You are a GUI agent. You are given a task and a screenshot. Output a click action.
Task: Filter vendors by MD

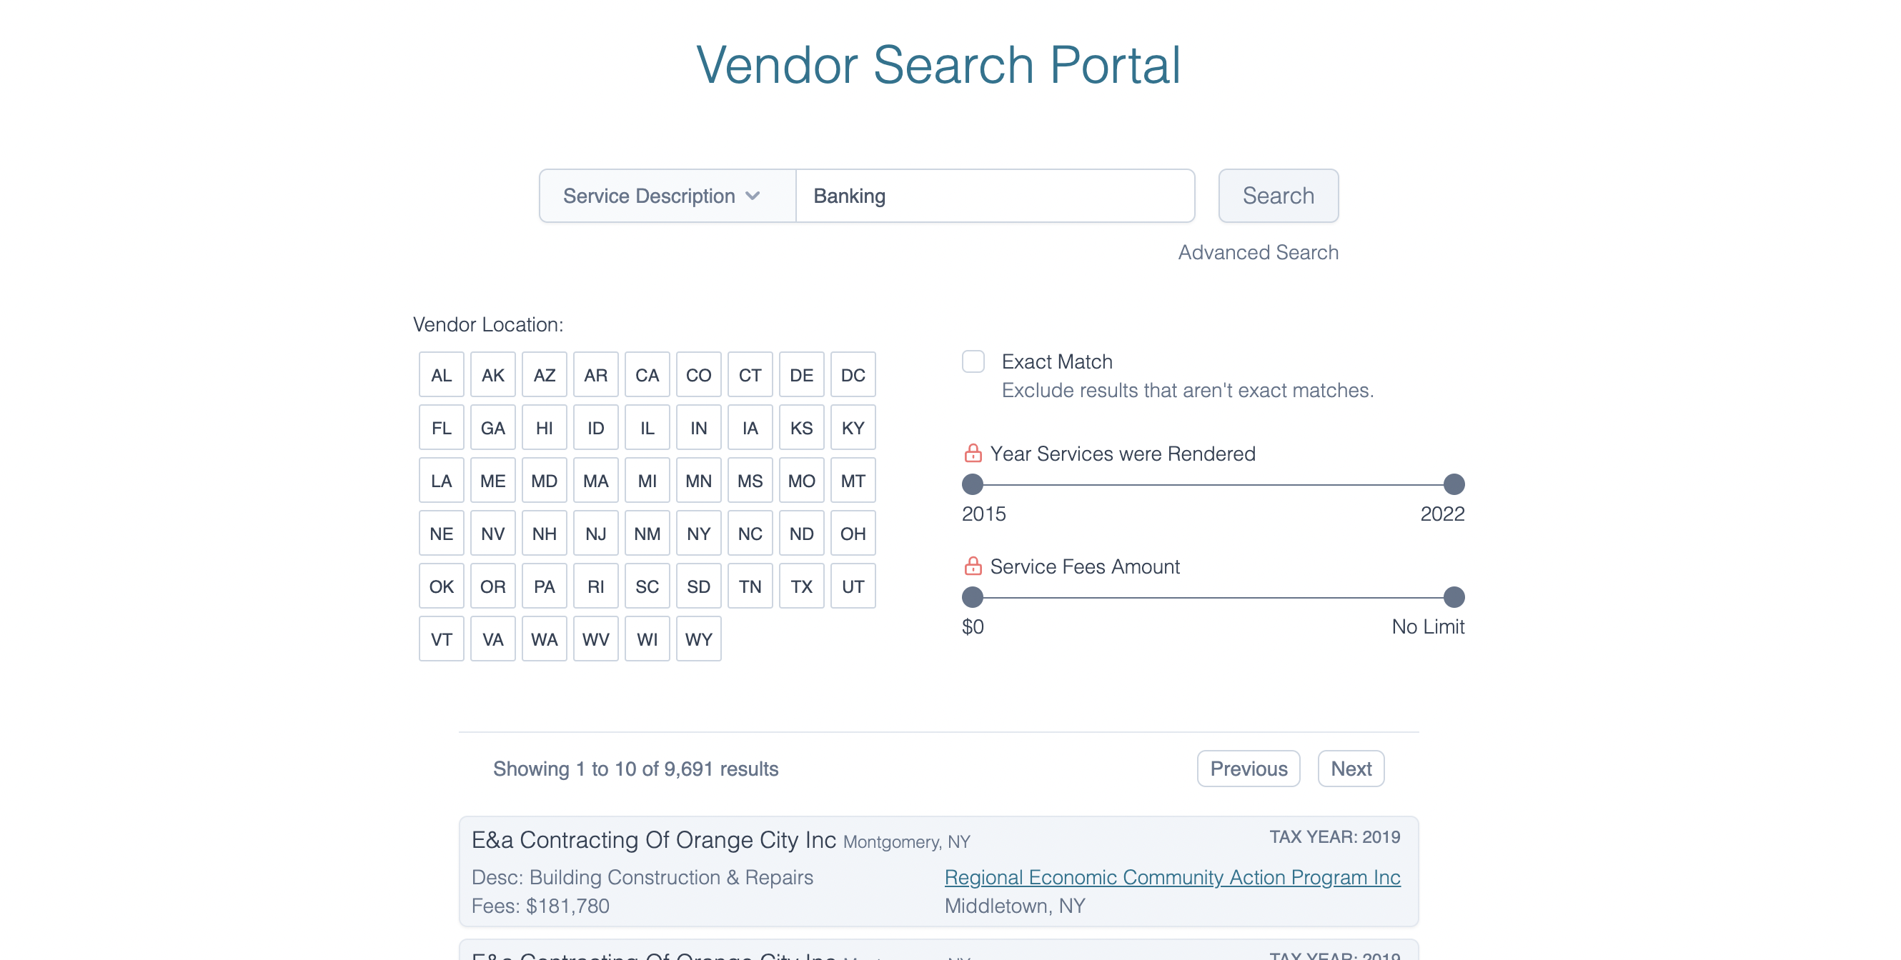tap(544, 481)
